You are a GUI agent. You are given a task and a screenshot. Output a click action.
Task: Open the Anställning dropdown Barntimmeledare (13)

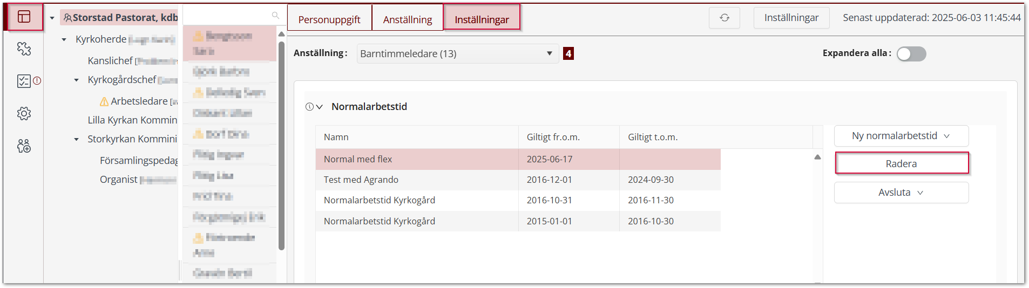(x=457, y=53)
